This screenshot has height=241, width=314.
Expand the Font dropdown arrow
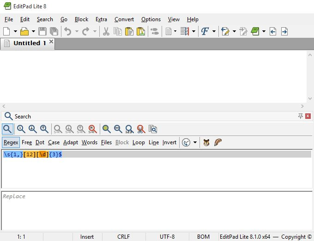[214, 31]
